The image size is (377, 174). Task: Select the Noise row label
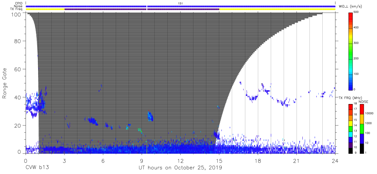(18, 6)
